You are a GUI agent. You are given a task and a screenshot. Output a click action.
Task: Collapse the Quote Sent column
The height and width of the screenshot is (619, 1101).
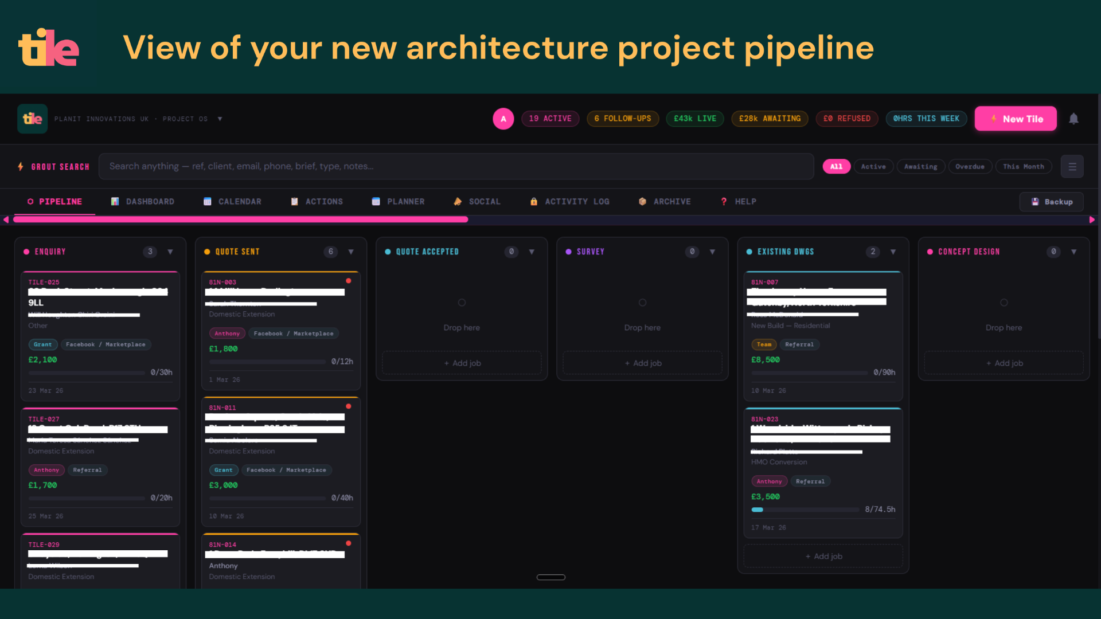pyautogui.click(x=351, y=252)
